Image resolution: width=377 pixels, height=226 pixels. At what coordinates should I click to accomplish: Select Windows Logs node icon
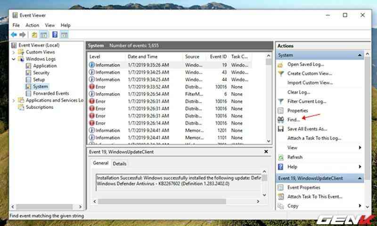[21, 59]
